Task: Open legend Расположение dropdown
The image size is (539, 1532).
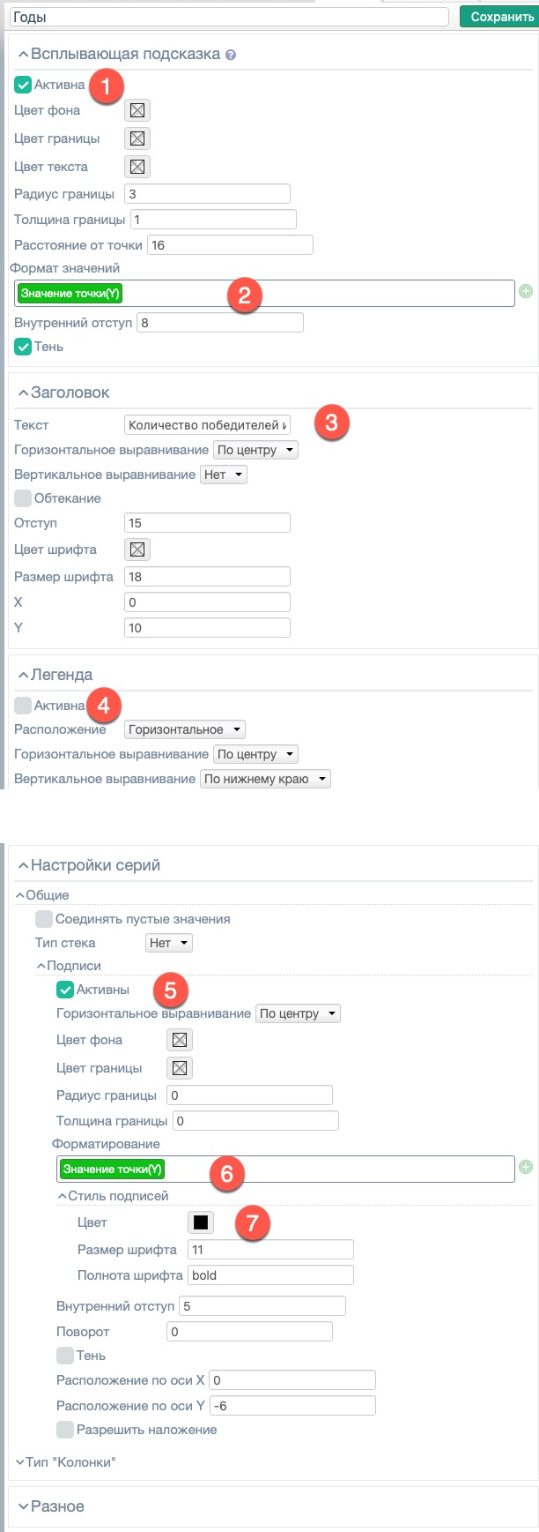Action: [184, 729]
